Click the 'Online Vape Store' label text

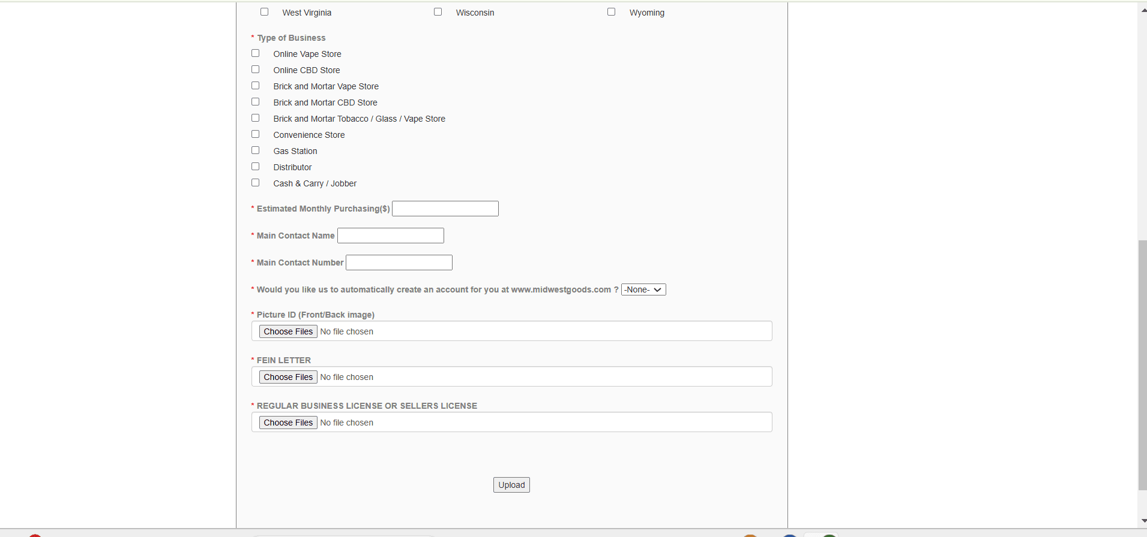tap(307, 54)
